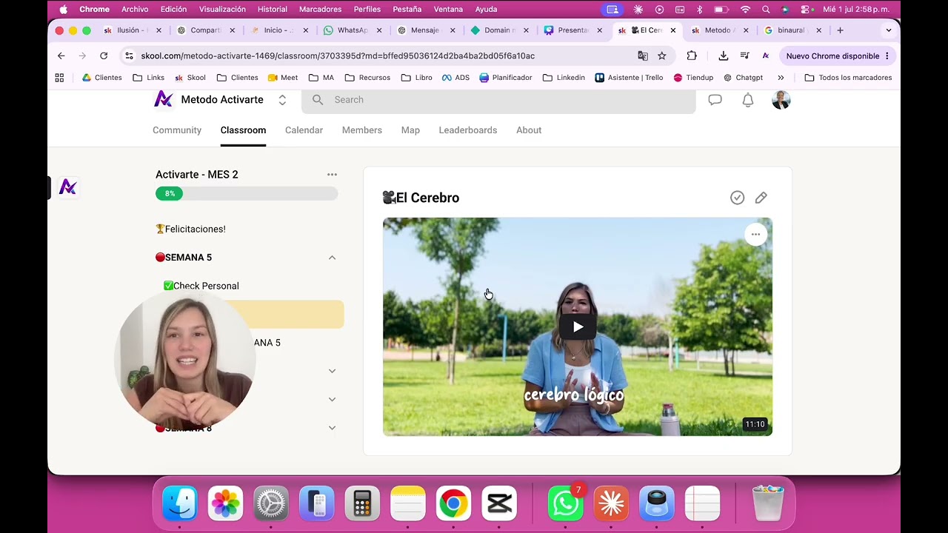The image size is (948, 533).
Task: Open the Asistente | Trello bookmark
Action: pos(629,78)
